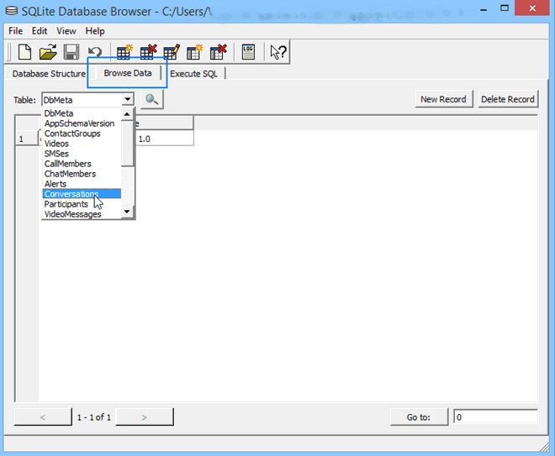555x456 pixels.
Task: Click the SQLite database icon in title bar
Action: (x=11, y=11)
